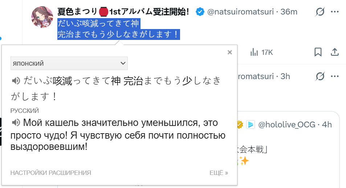Play audio of Japanese source text
This screenshot has height=188, width=346.
(16, 81)
